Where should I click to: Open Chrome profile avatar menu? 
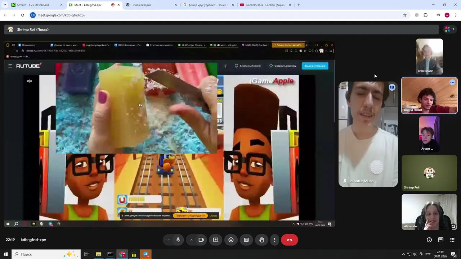[x=447, y=15]
